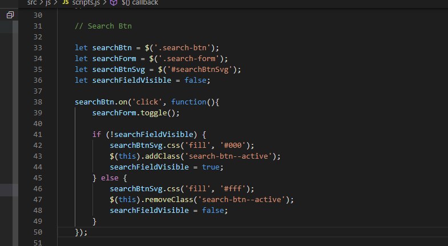448x246 pixels.
Task: Click 'searchBtnSvg' variable name on line 35
Action: pos(119,70)
